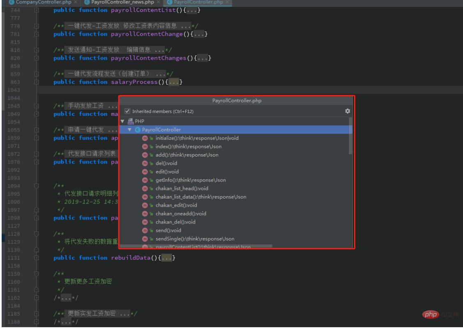Open the settings gear in the structure popup
The height and width of the screenshot is (328, 463).
tap(348, 111)
